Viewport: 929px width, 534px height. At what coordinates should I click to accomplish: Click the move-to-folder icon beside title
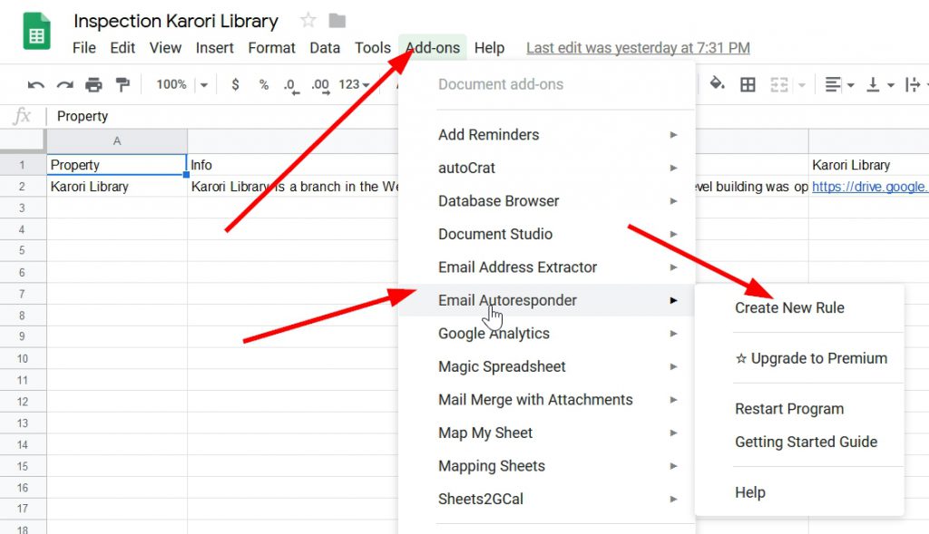pos(337,21)
